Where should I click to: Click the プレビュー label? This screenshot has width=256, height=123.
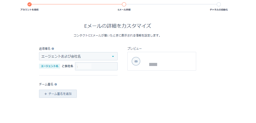click(135, 49)
